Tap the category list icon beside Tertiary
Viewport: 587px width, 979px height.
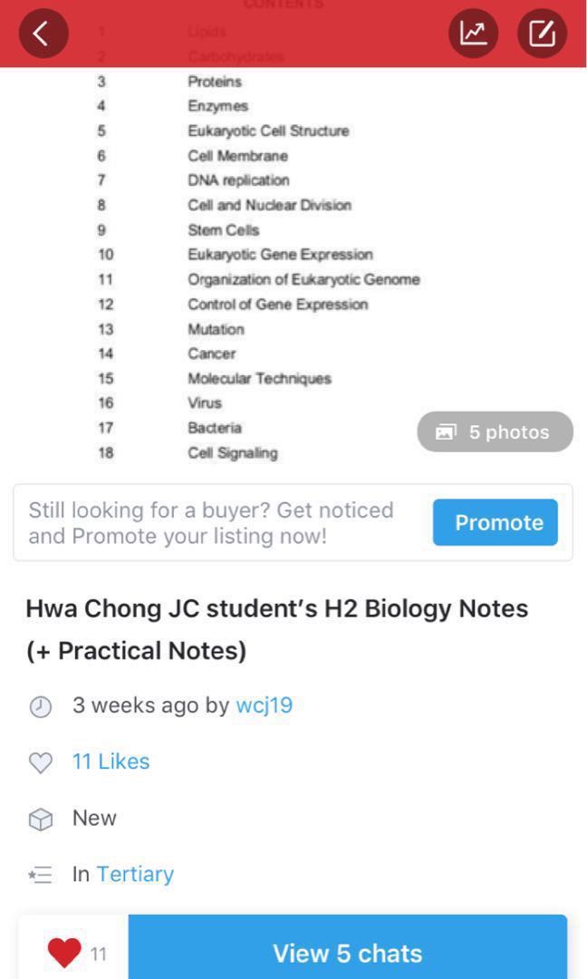39,874
